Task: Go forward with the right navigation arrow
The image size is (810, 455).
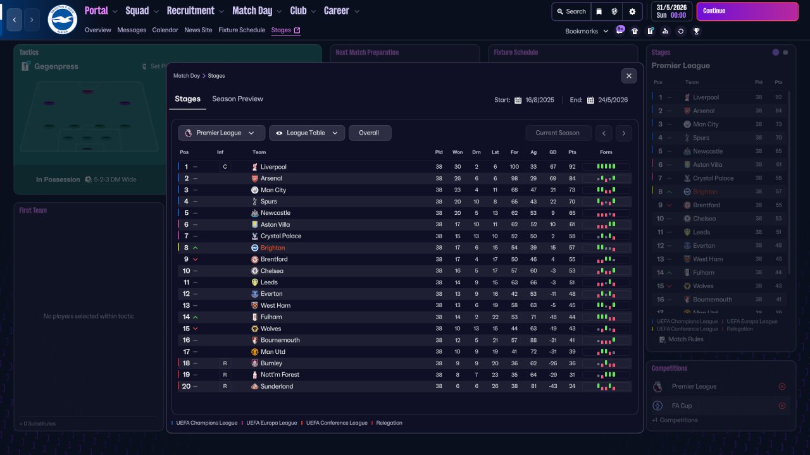Action: point(32,20)
